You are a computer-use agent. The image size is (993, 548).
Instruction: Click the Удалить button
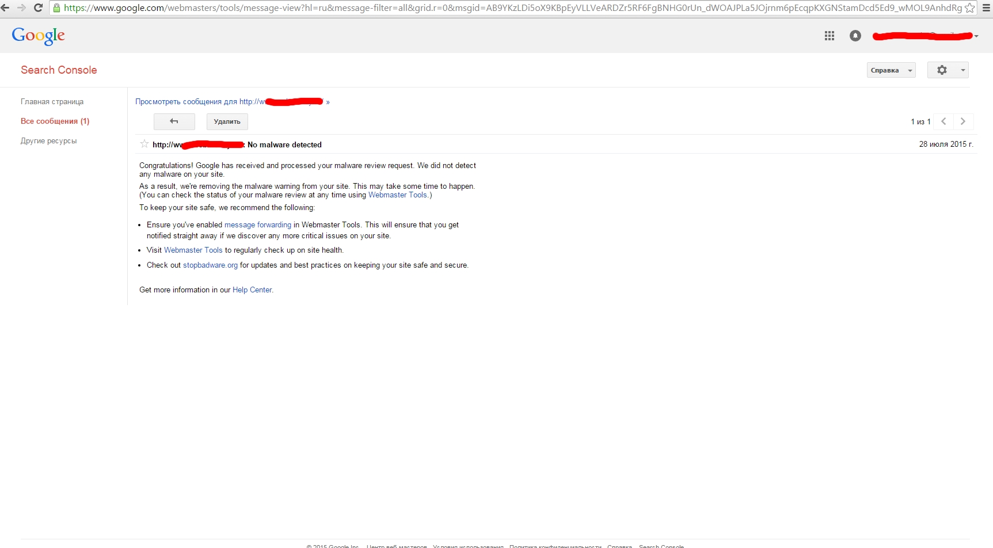(227, 121)
